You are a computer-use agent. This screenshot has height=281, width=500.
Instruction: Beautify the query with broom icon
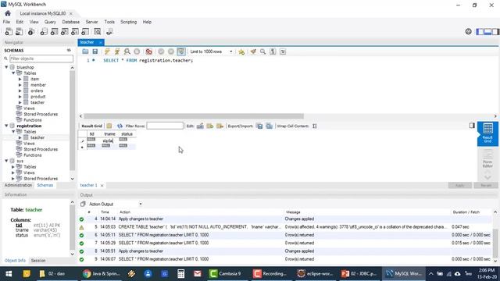253,52
